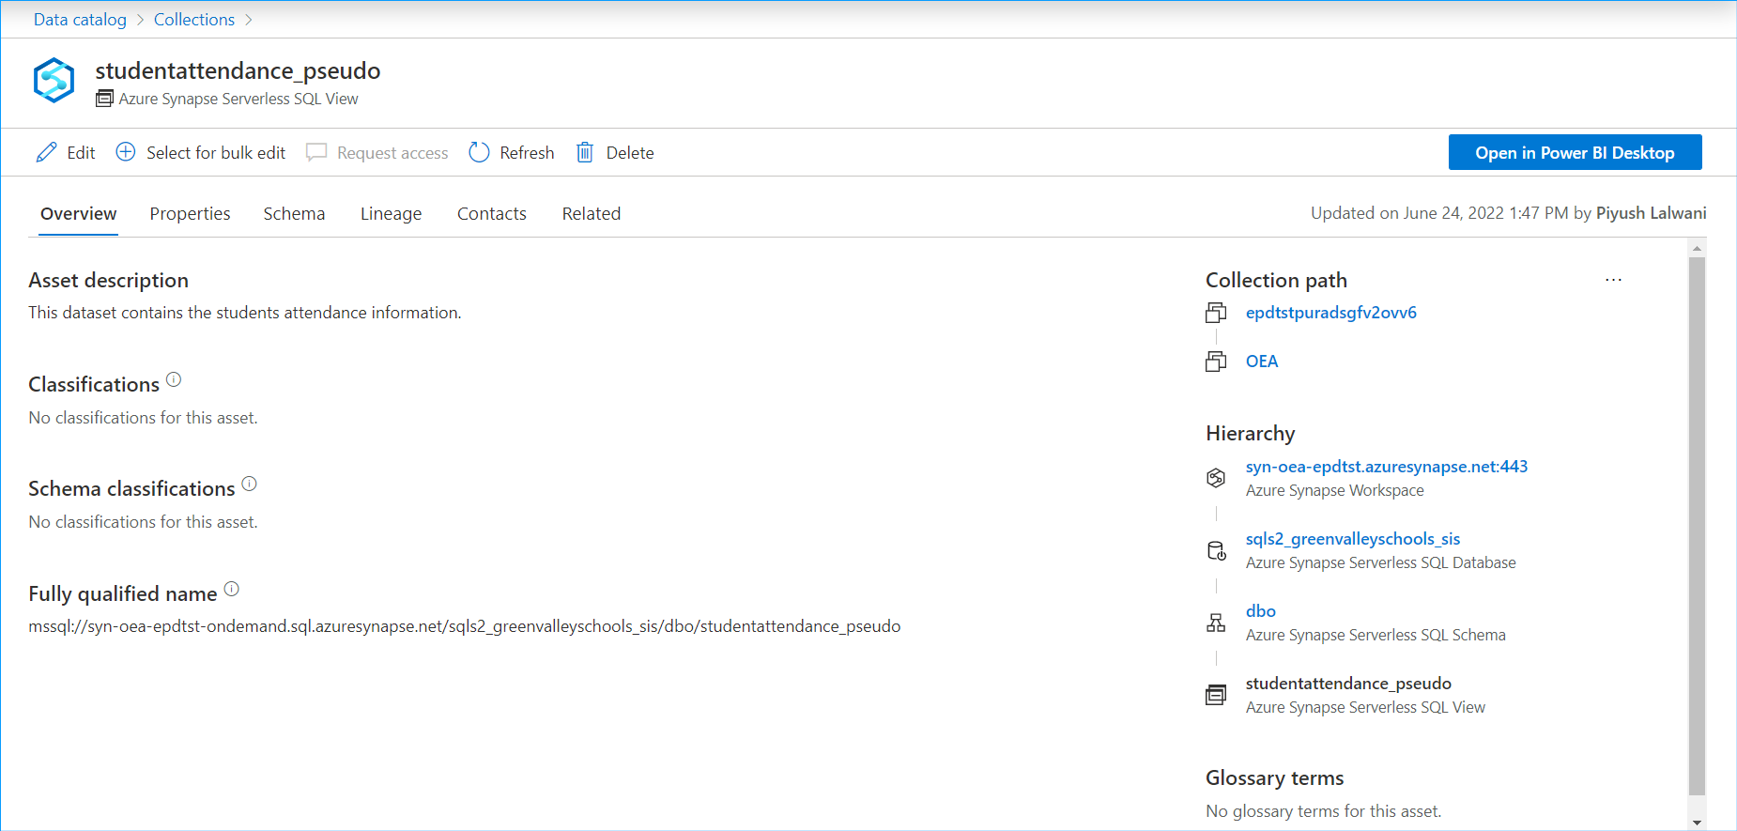
Task: Click the Classifications info icon
Action: [x=174, y=379]
